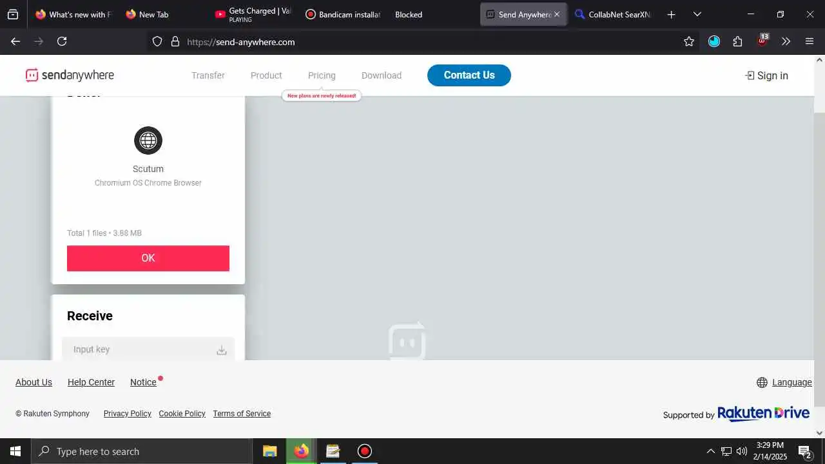The height and width of the screenshot is (464, 825).
Task: Click the network tray icon
Action: (x=726, y=451)
